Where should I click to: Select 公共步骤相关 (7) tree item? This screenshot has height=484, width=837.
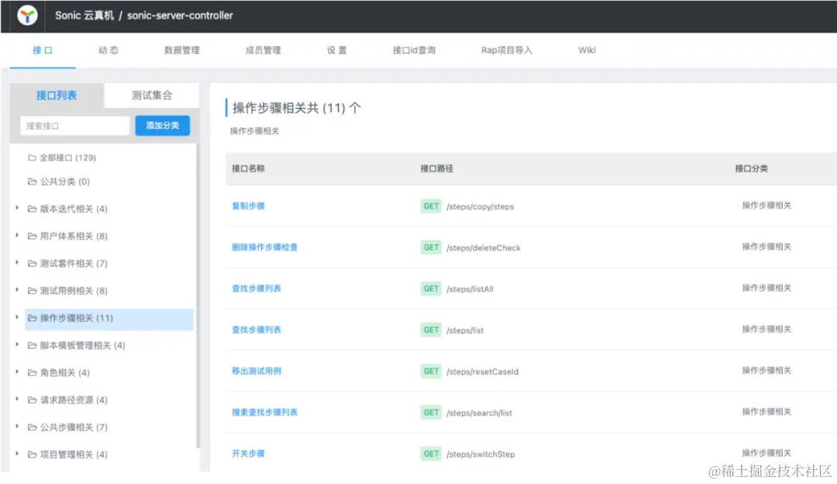[x=74, y=427]
